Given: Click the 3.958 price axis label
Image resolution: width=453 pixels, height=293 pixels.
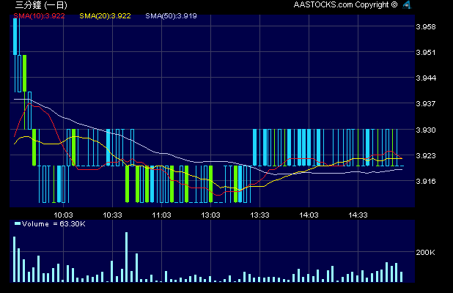Looking at the screenshot, I should click(x=426, y=27).
